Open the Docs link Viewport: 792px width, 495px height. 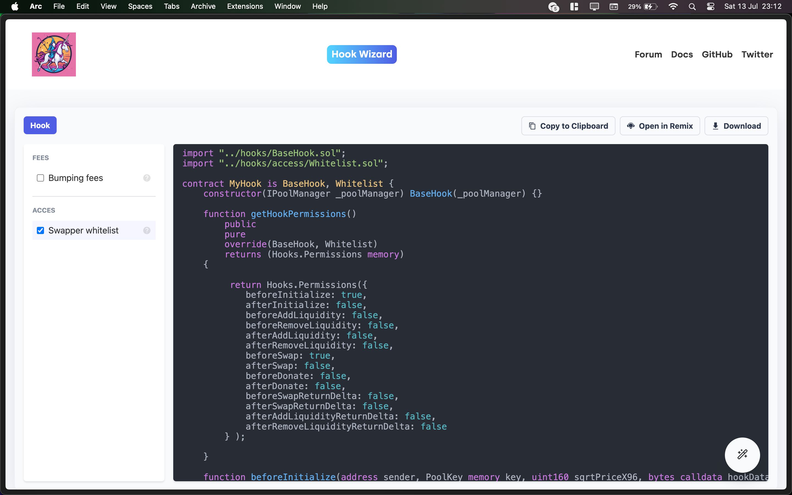682,54
